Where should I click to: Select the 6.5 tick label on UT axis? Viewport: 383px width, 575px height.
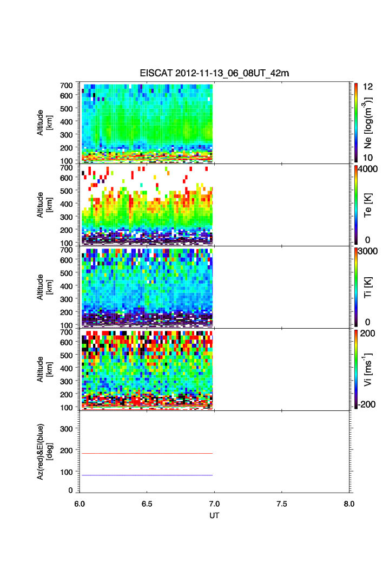click(147, 504)
